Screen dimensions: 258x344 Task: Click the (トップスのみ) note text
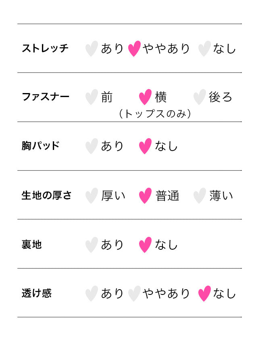tap(155, 114)
